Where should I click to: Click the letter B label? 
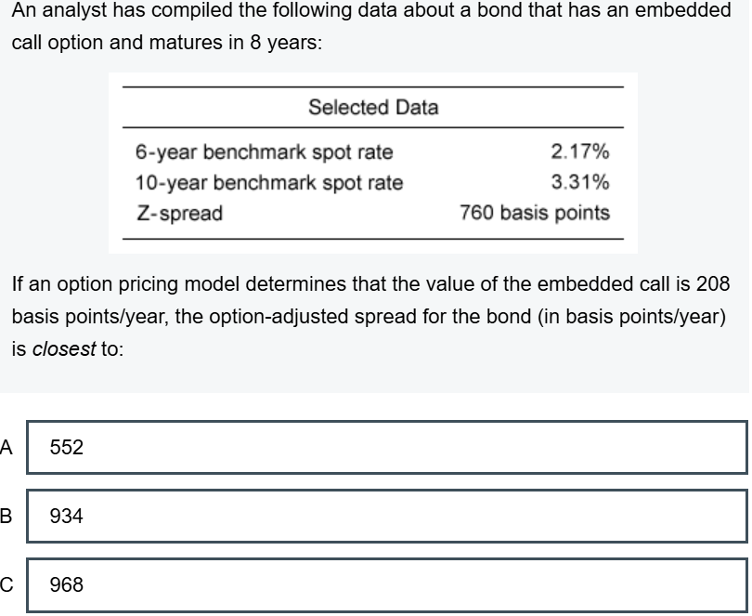tap(7, 516)
